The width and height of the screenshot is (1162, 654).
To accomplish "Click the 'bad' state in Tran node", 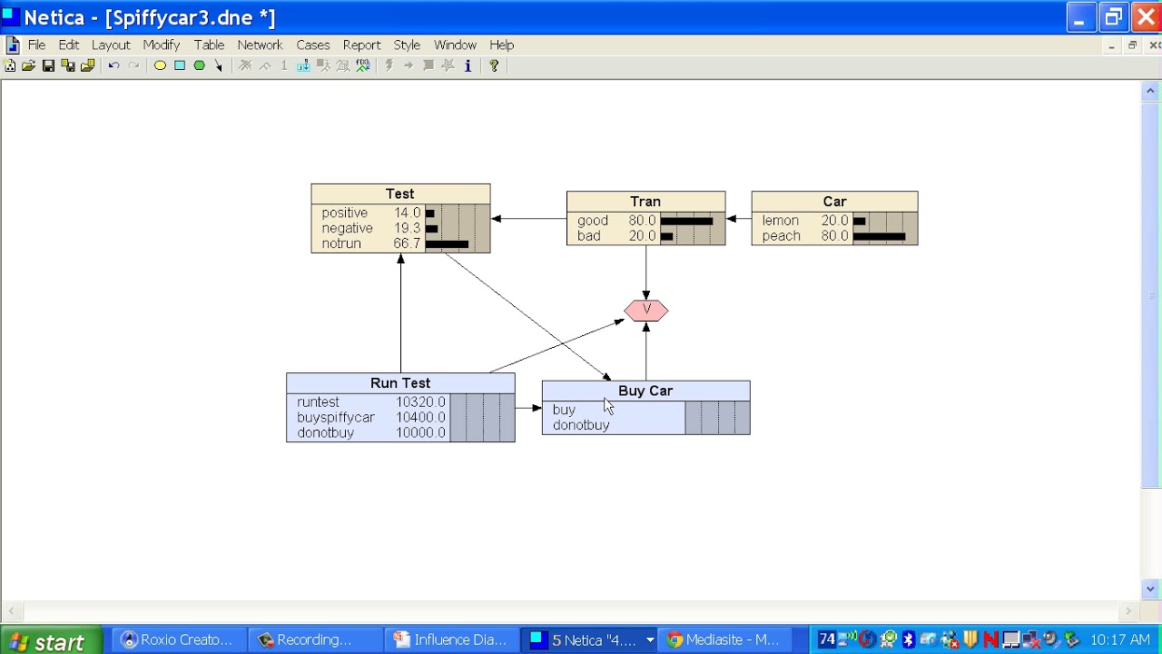I will 588,236.
